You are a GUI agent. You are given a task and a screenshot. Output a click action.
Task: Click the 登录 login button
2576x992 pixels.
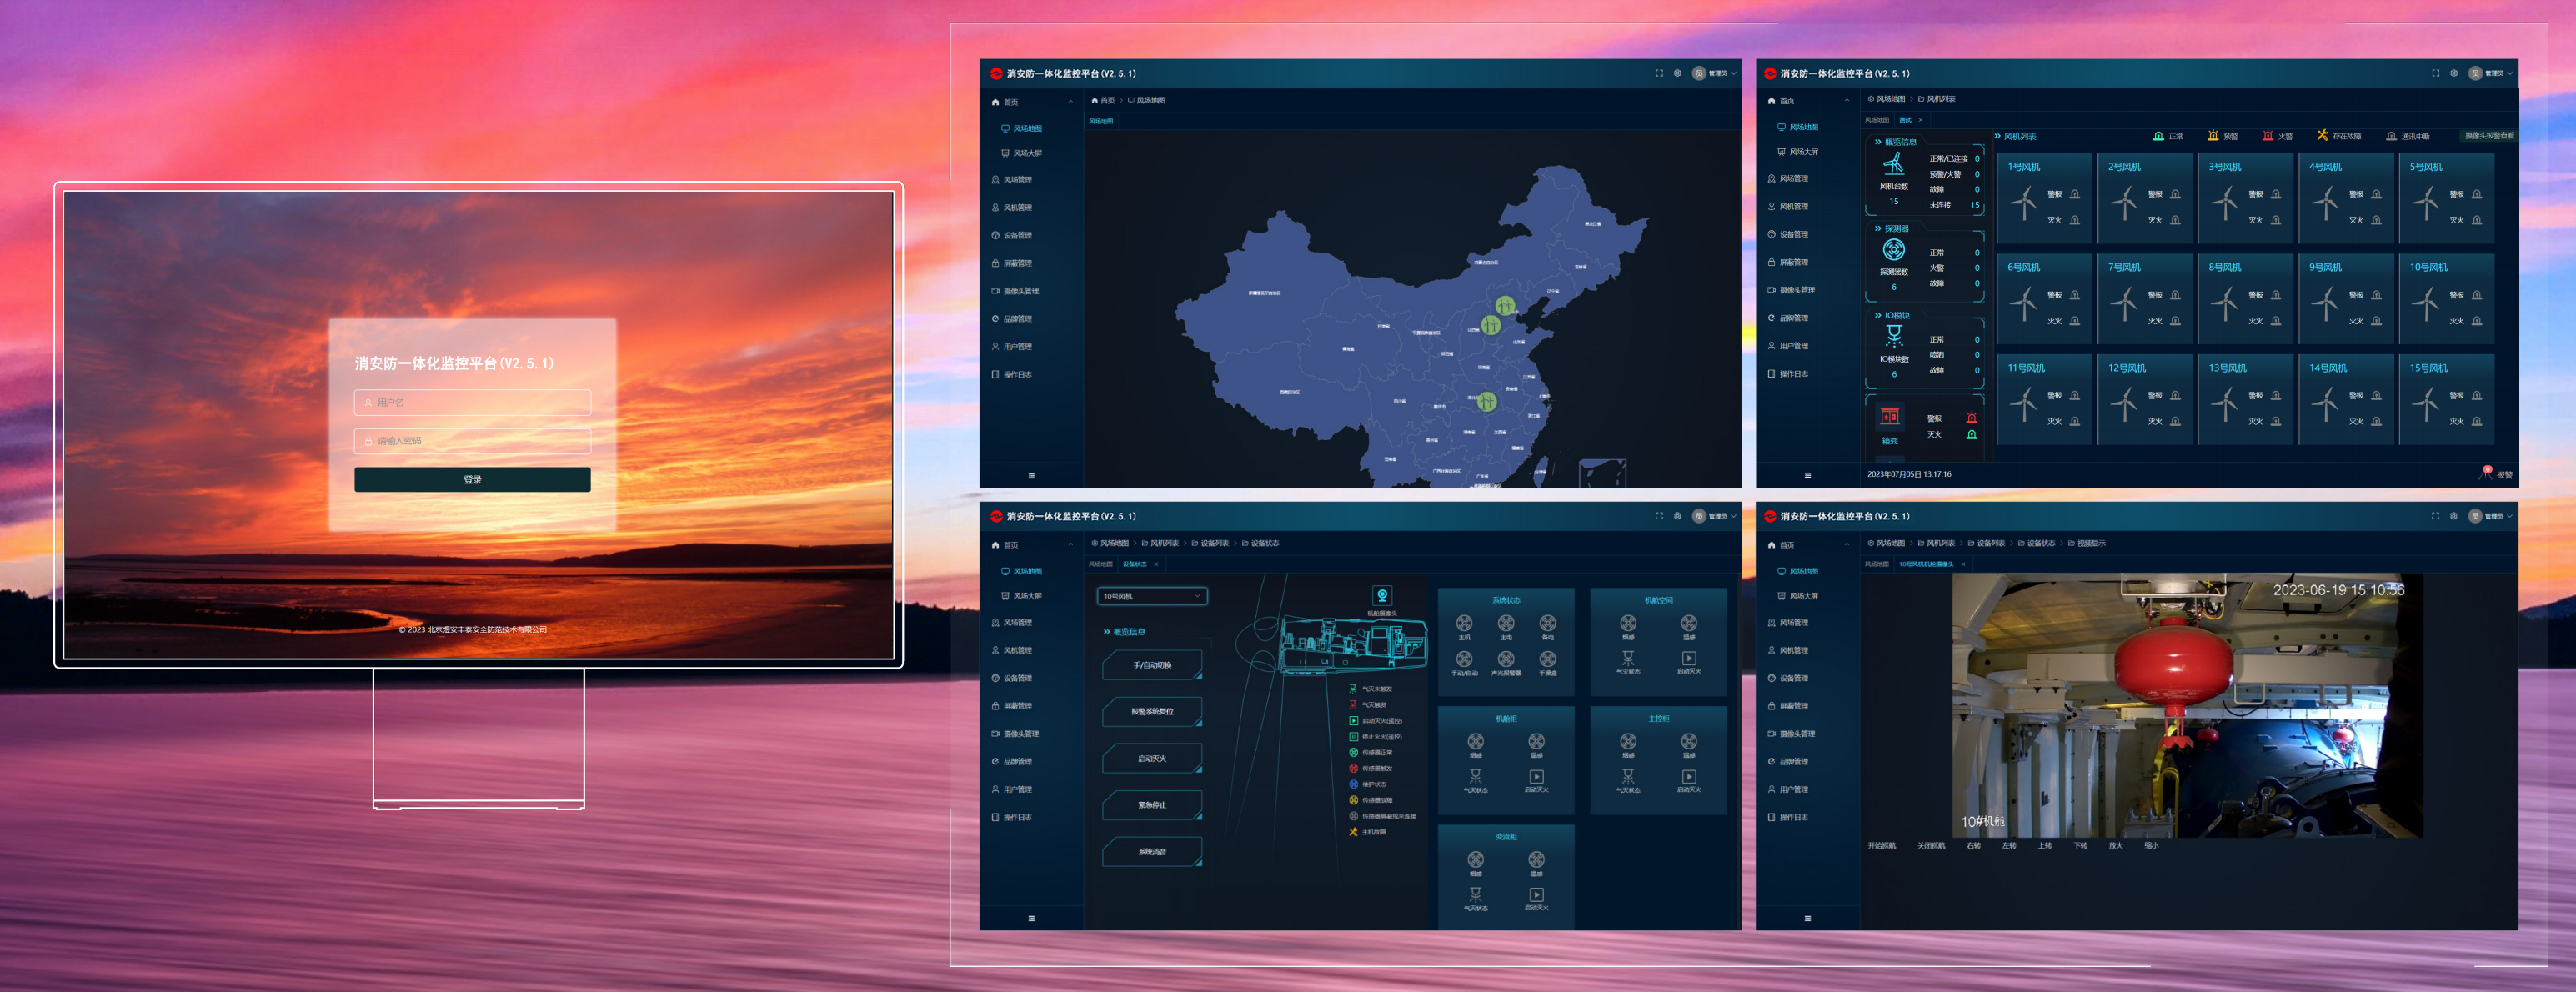click(472, 480)
